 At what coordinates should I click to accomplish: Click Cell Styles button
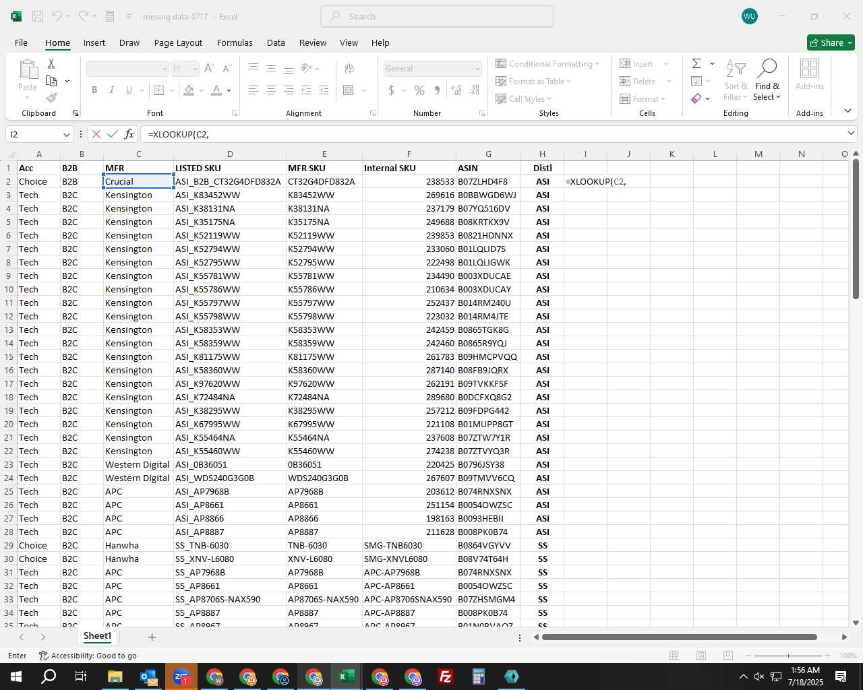(x=524, y=98)
